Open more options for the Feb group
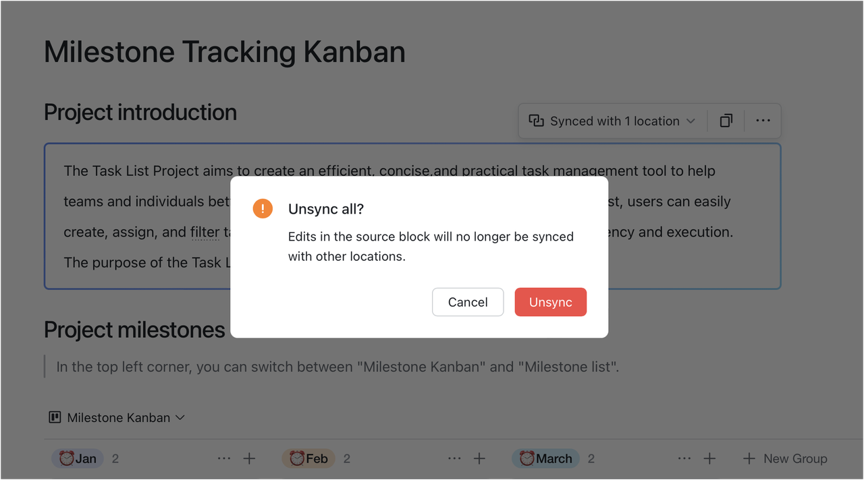 pos(454,458)
